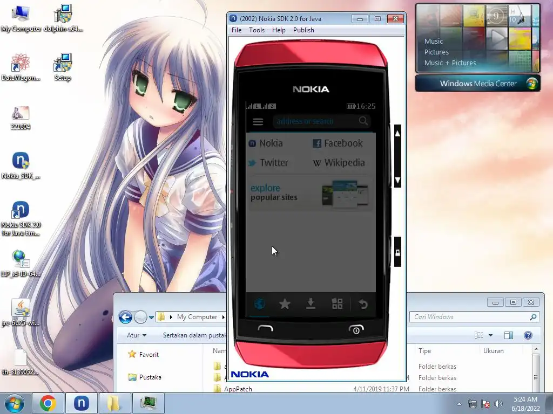Select Nokia SDK 2.0 for Java Emulator shortcut
This screenshot has width=553, height=414.
[x=21, y=218]
